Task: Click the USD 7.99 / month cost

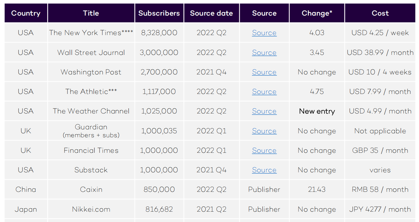Action: [x=380, y=91]
